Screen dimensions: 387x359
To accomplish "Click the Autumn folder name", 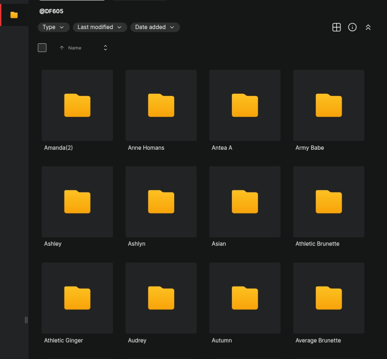I will point(222,340).
